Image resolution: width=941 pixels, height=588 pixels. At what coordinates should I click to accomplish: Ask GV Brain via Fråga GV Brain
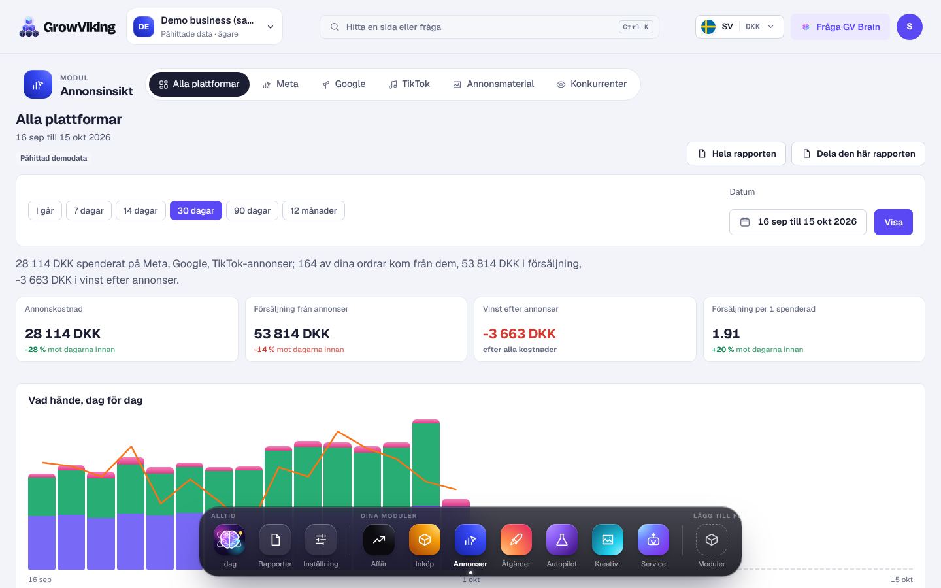point(840,27)
